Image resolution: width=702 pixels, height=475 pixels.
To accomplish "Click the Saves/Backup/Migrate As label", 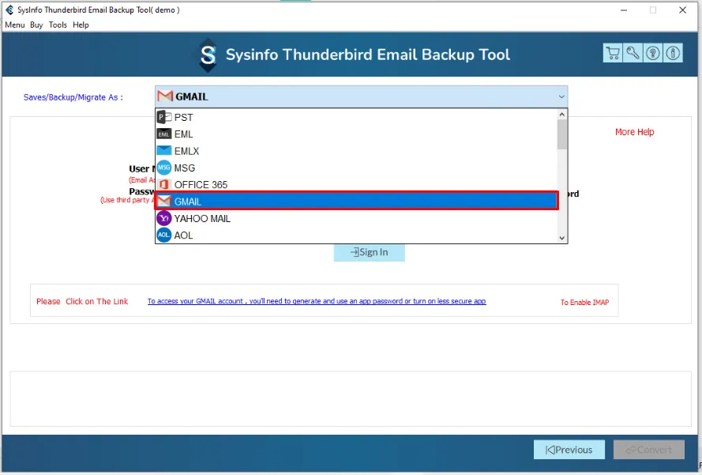I will pos(73,97).
